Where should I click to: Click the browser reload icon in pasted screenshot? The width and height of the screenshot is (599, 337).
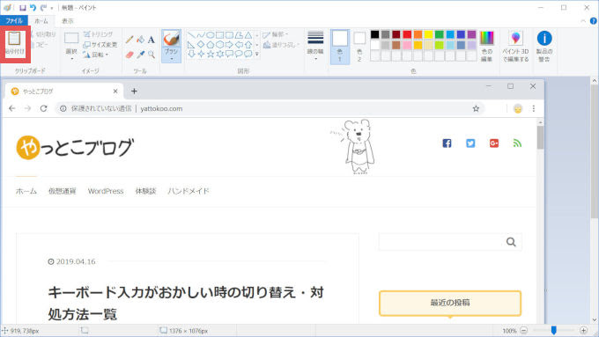point(43,108)
